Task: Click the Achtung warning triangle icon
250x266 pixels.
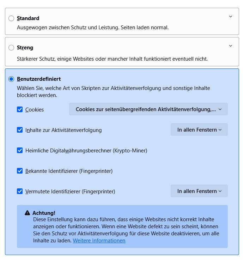Action: click(x=27, y=213)
